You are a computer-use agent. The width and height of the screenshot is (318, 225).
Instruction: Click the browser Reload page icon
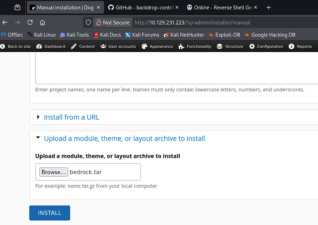pyautogui.click(x=30, y=22)
